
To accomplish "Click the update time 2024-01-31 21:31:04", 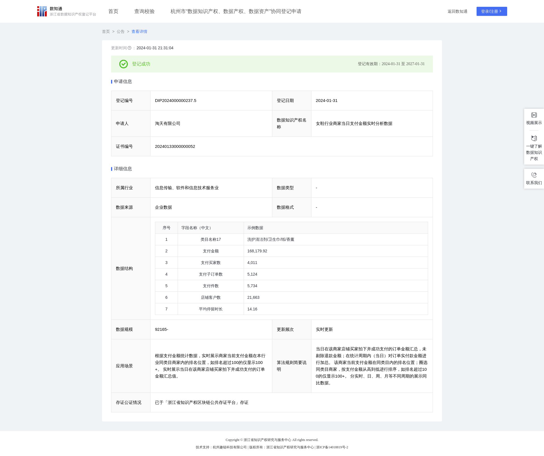I will tap(155, 48).
